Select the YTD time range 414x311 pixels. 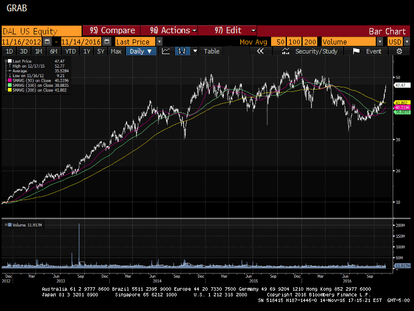(x=70, y=51)
